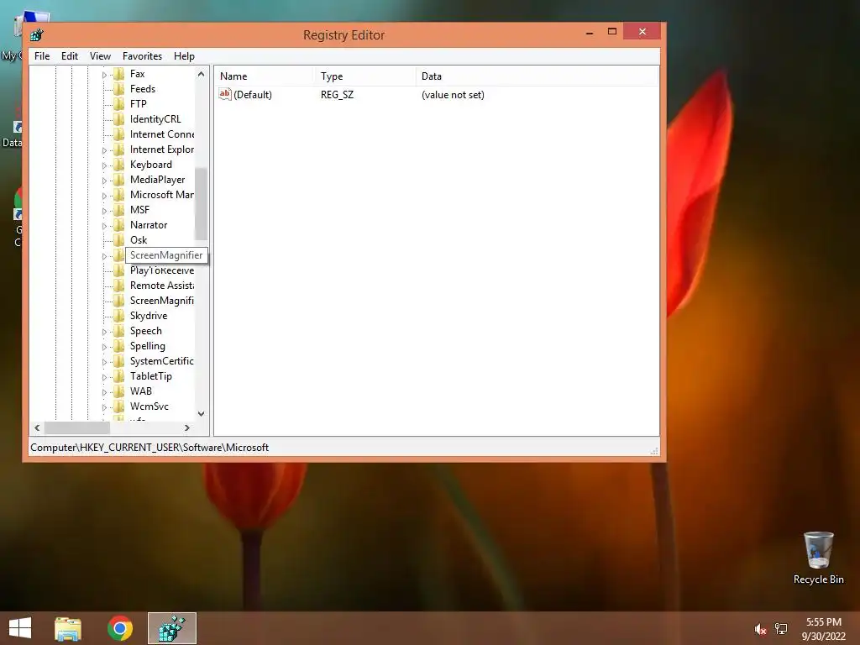This screenshot has height=645, width=860.
Task: Expand the WAB key
Action: coord(104,392)
